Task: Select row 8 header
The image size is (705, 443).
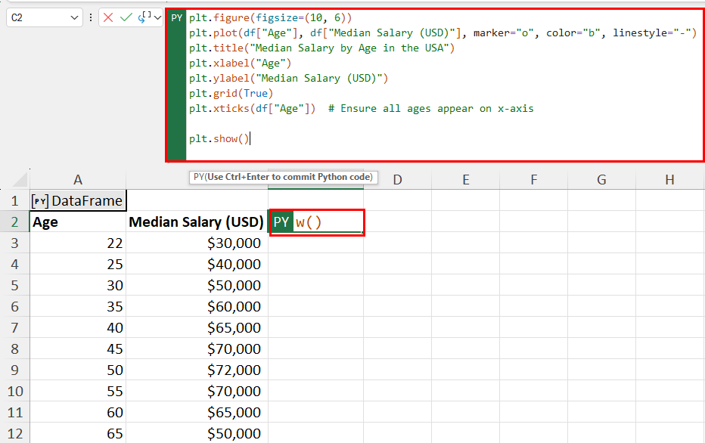Action: coord(15,349)
